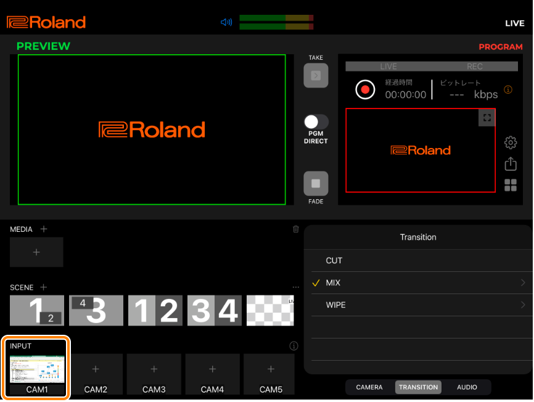Click the PREVIEW monitor screen
Screen dimensions: 534x402
click(152, 129)
